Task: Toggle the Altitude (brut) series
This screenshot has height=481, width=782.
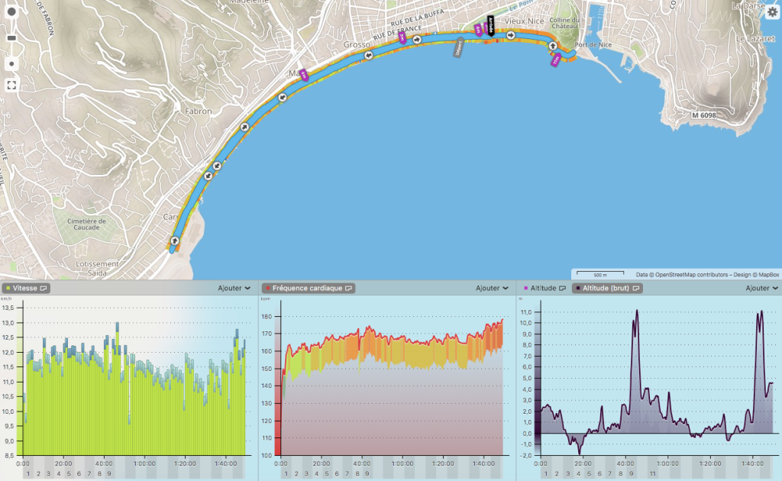Action: (603, 289)
